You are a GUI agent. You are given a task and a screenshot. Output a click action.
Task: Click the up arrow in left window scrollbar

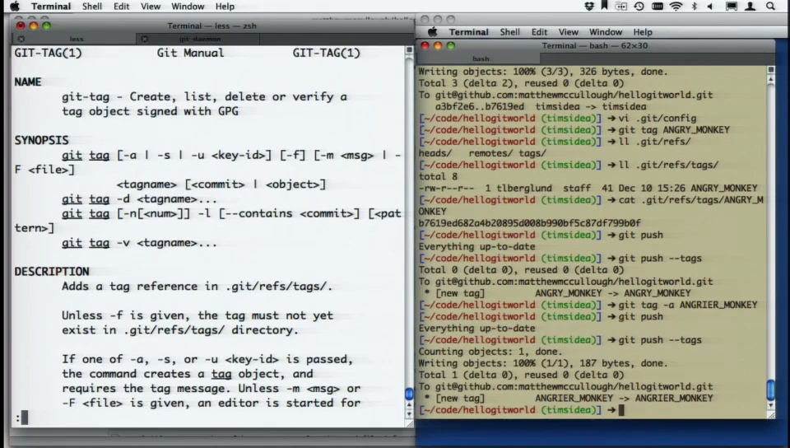(x=409, y=404)
